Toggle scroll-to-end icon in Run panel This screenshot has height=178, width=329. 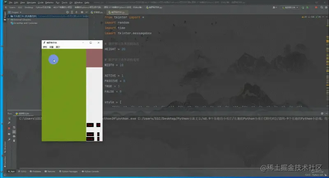tap(14, 132)
